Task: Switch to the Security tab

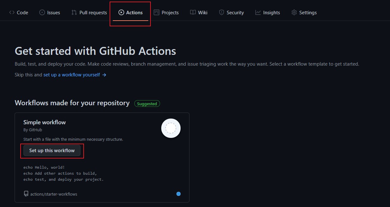Action: pos(232,12)
